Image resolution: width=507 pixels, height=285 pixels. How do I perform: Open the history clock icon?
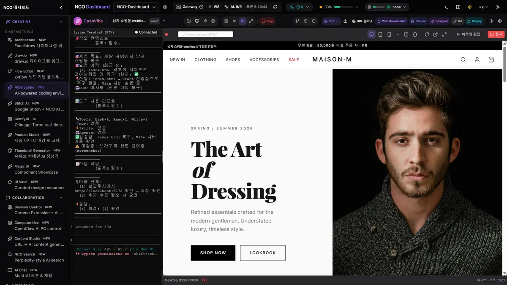305,21
